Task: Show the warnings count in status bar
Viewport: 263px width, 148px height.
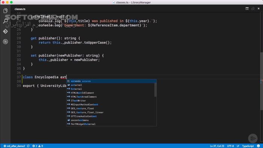Action: (41, 146)
